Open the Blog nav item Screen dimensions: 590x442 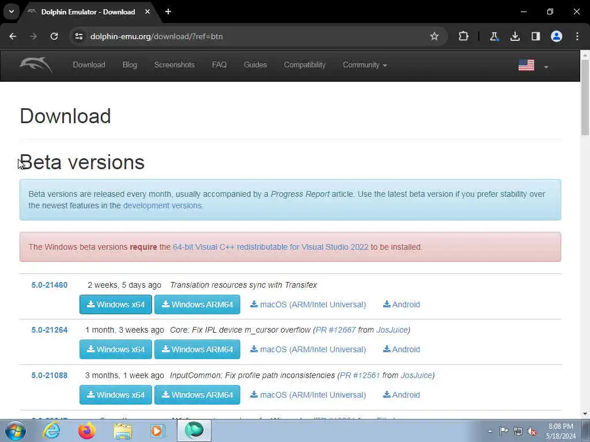pos(130,65)
